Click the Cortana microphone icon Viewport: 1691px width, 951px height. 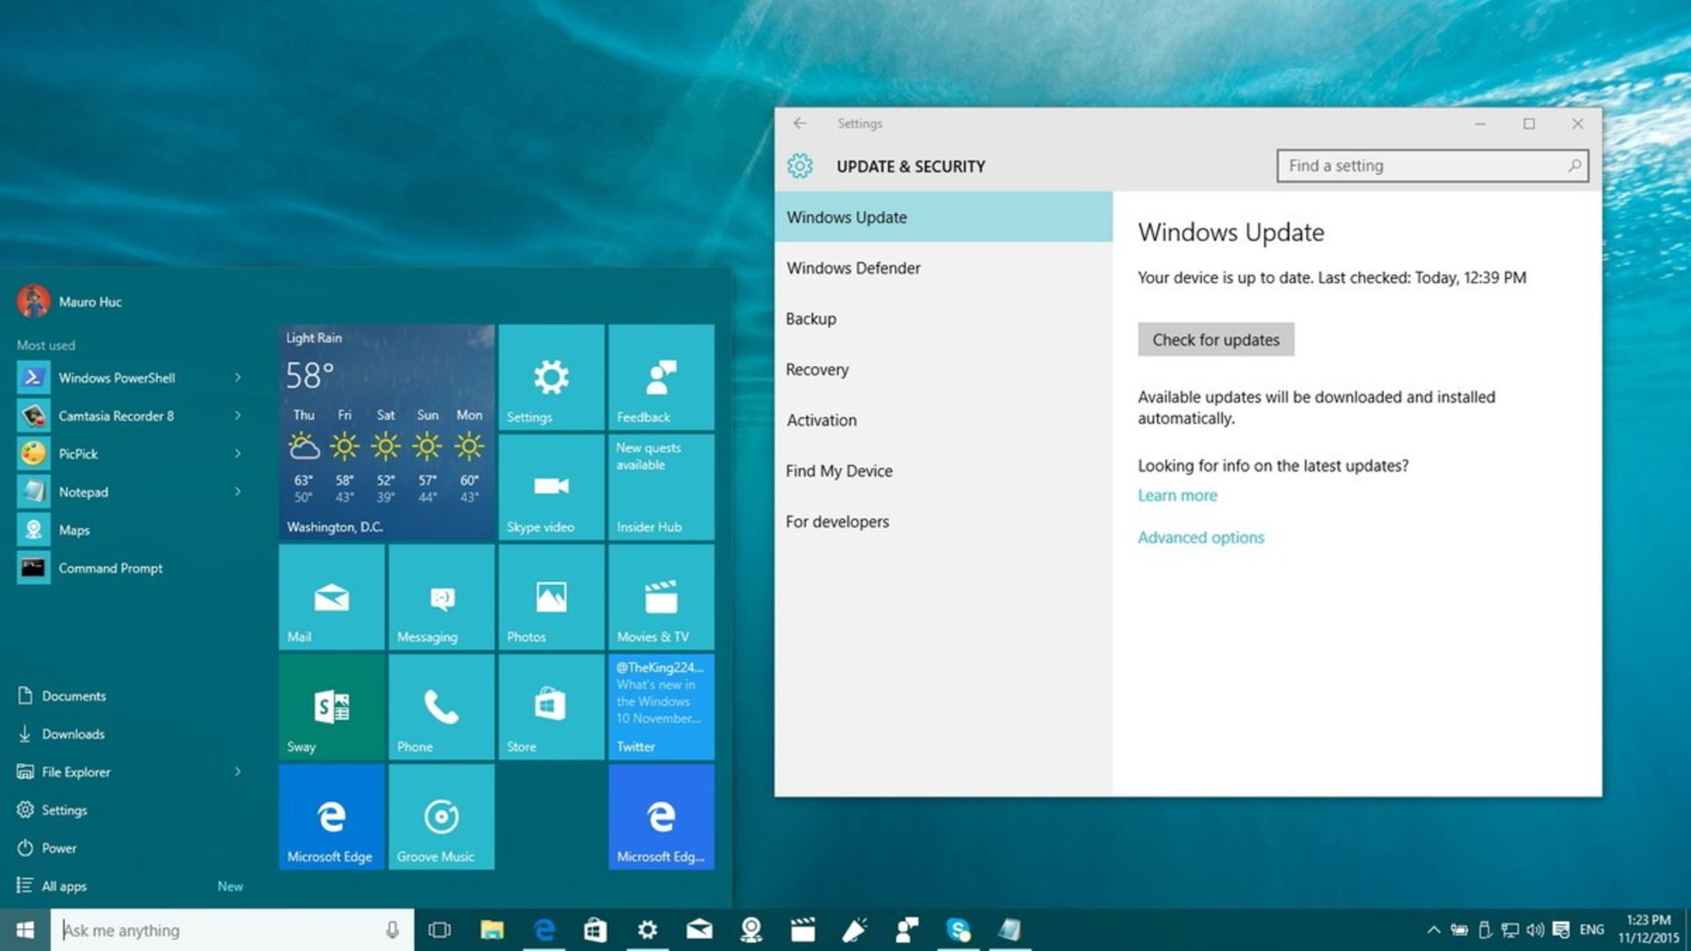tap(392, 930)
